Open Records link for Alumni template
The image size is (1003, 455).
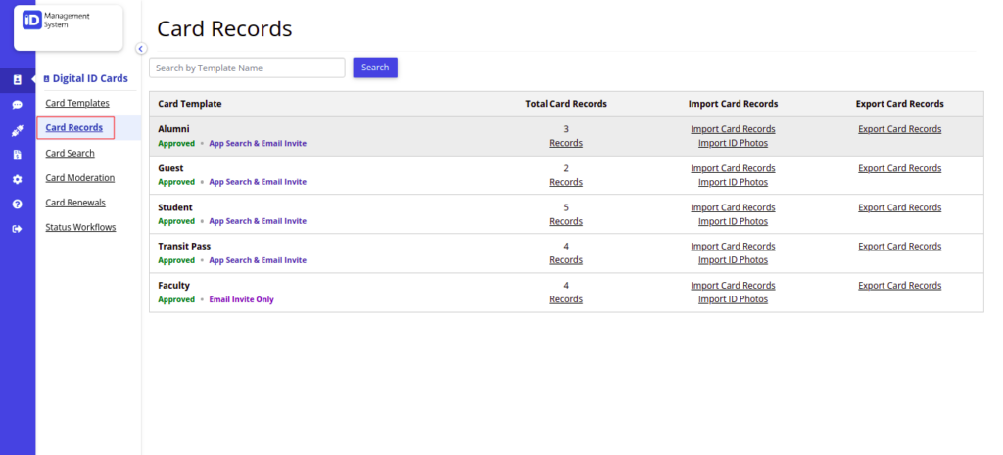coord(566,143)
